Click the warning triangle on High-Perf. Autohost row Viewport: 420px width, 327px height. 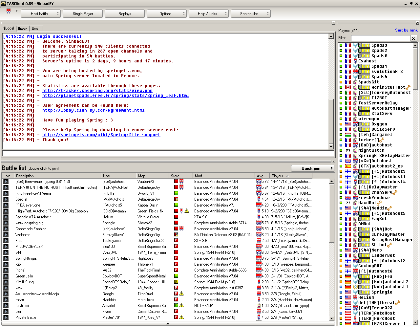click(187, 211)
